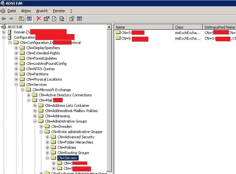Viewport: 236px width, 174px height.
Task: Click the Domain server icon in tree
Action: click(x=10, y=32)
